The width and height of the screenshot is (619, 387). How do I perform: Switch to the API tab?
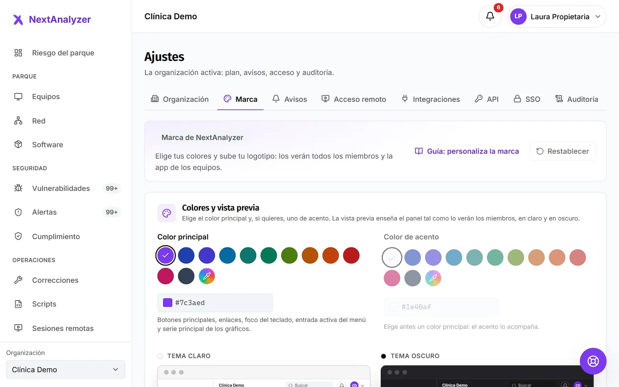tap(486, 99)
